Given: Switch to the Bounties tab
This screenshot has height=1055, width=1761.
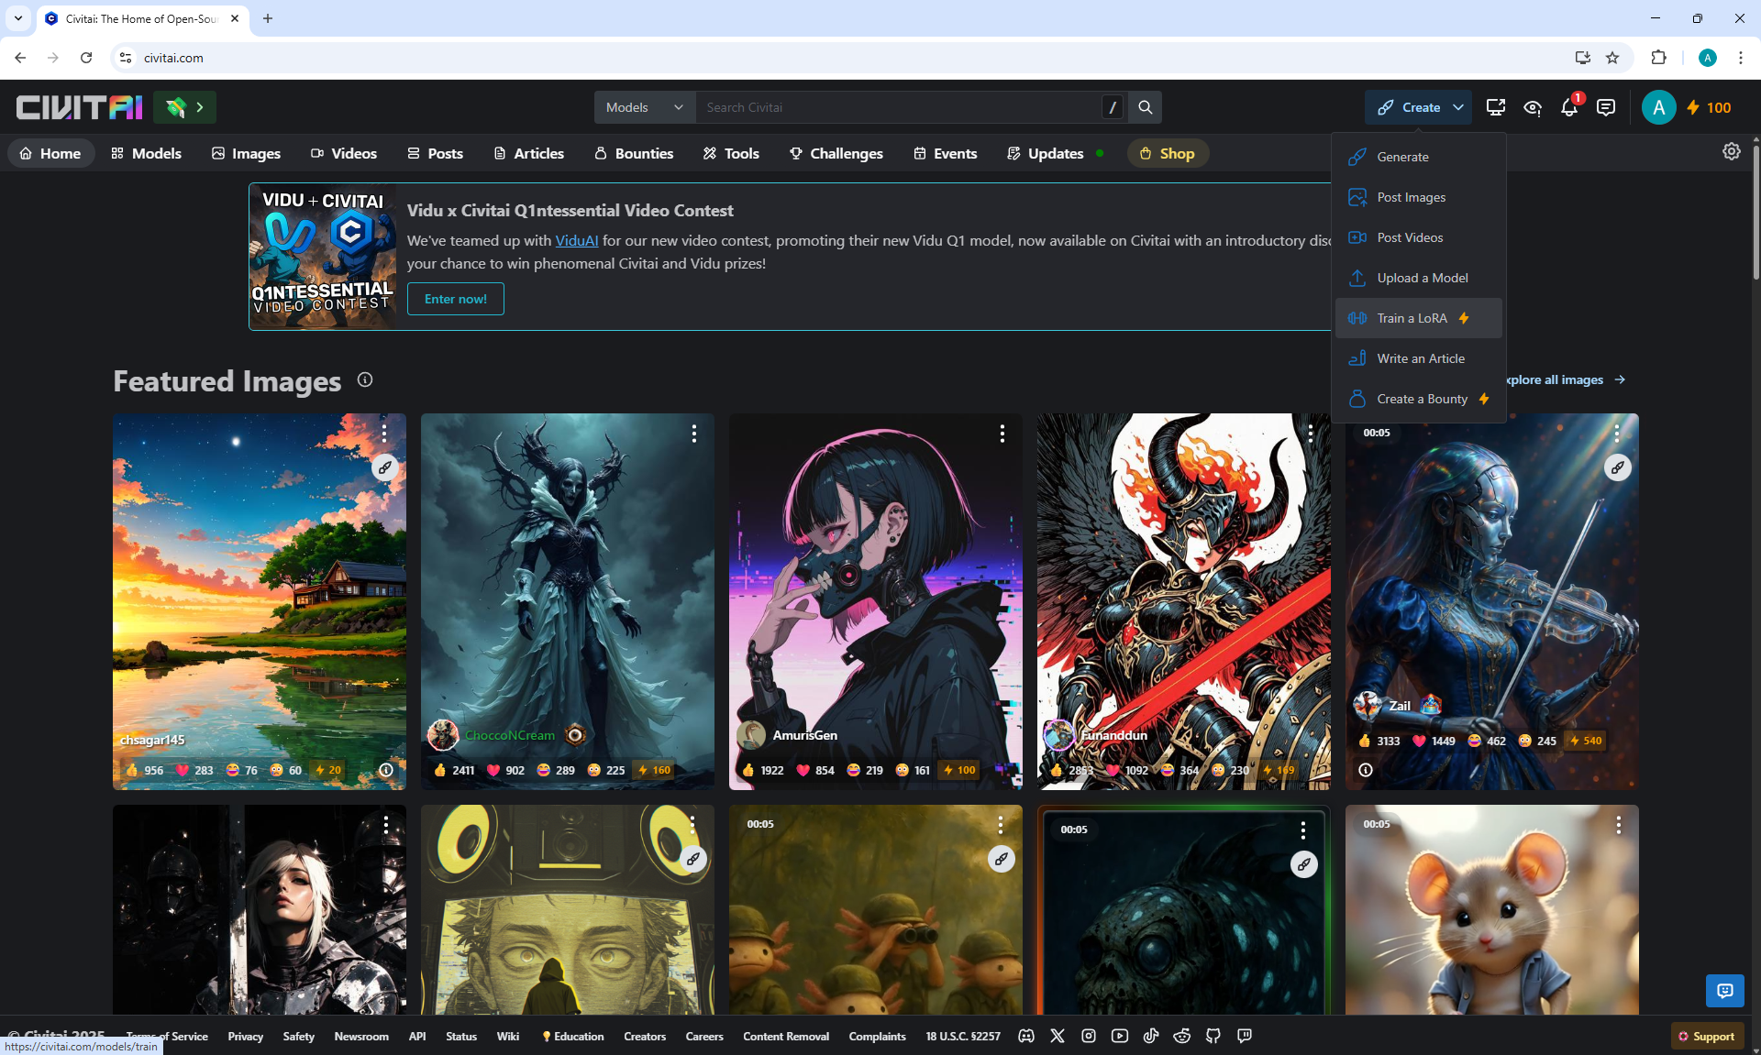Looking at the screenshot, I should (x=633, y=153).
